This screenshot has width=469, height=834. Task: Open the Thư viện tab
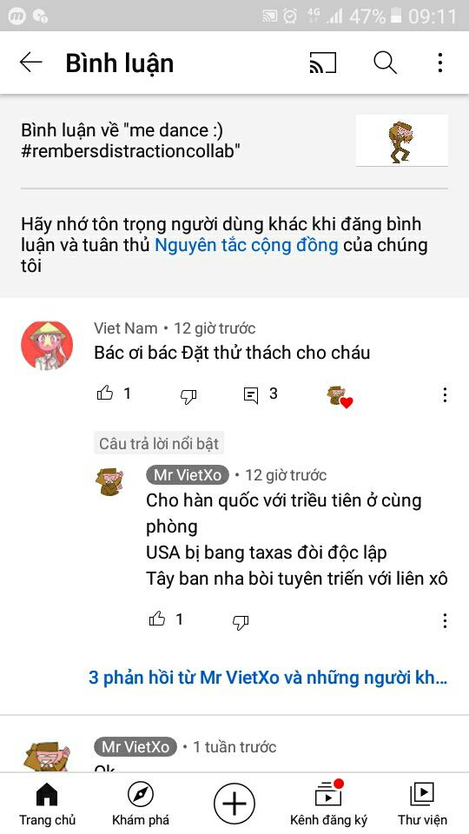(422, 804)
